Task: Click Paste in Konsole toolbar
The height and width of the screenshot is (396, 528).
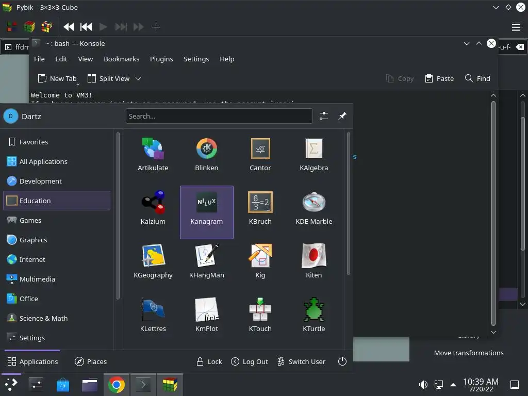Action: pos(440,78)
